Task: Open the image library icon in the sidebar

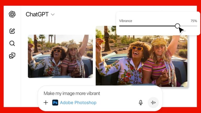Action: point(12,56)
